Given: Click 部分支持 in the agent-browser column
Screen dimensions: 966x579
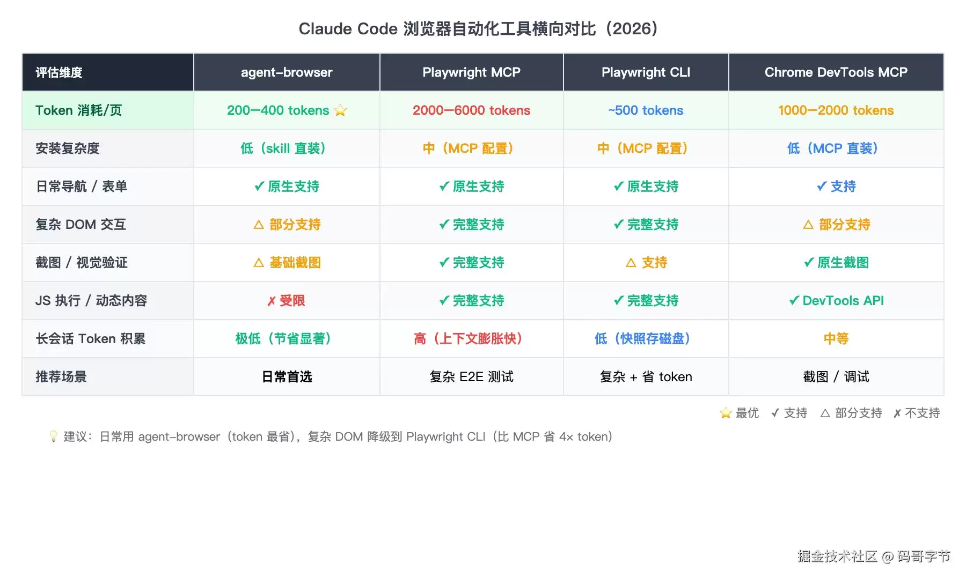Looking at the screenshot, I should point(287,225).
